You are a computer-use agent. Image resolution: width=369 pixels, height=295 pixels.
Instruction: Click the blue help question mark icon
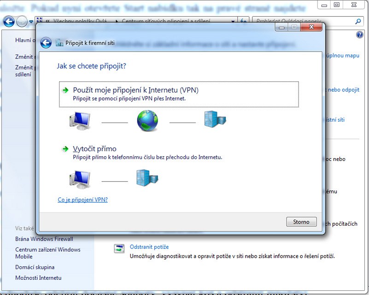tap(360, 35)
